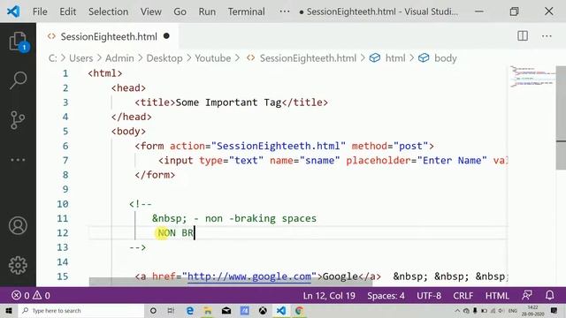This screenshot has height=318, width=566.
Task: Select the SessionEighteeth.html editor tab
Action: click(x=108, y=36)
